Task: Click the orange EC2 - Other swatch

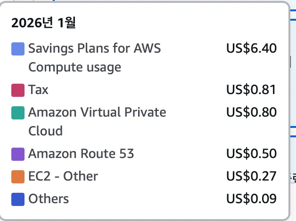Action: pos(18,176)
